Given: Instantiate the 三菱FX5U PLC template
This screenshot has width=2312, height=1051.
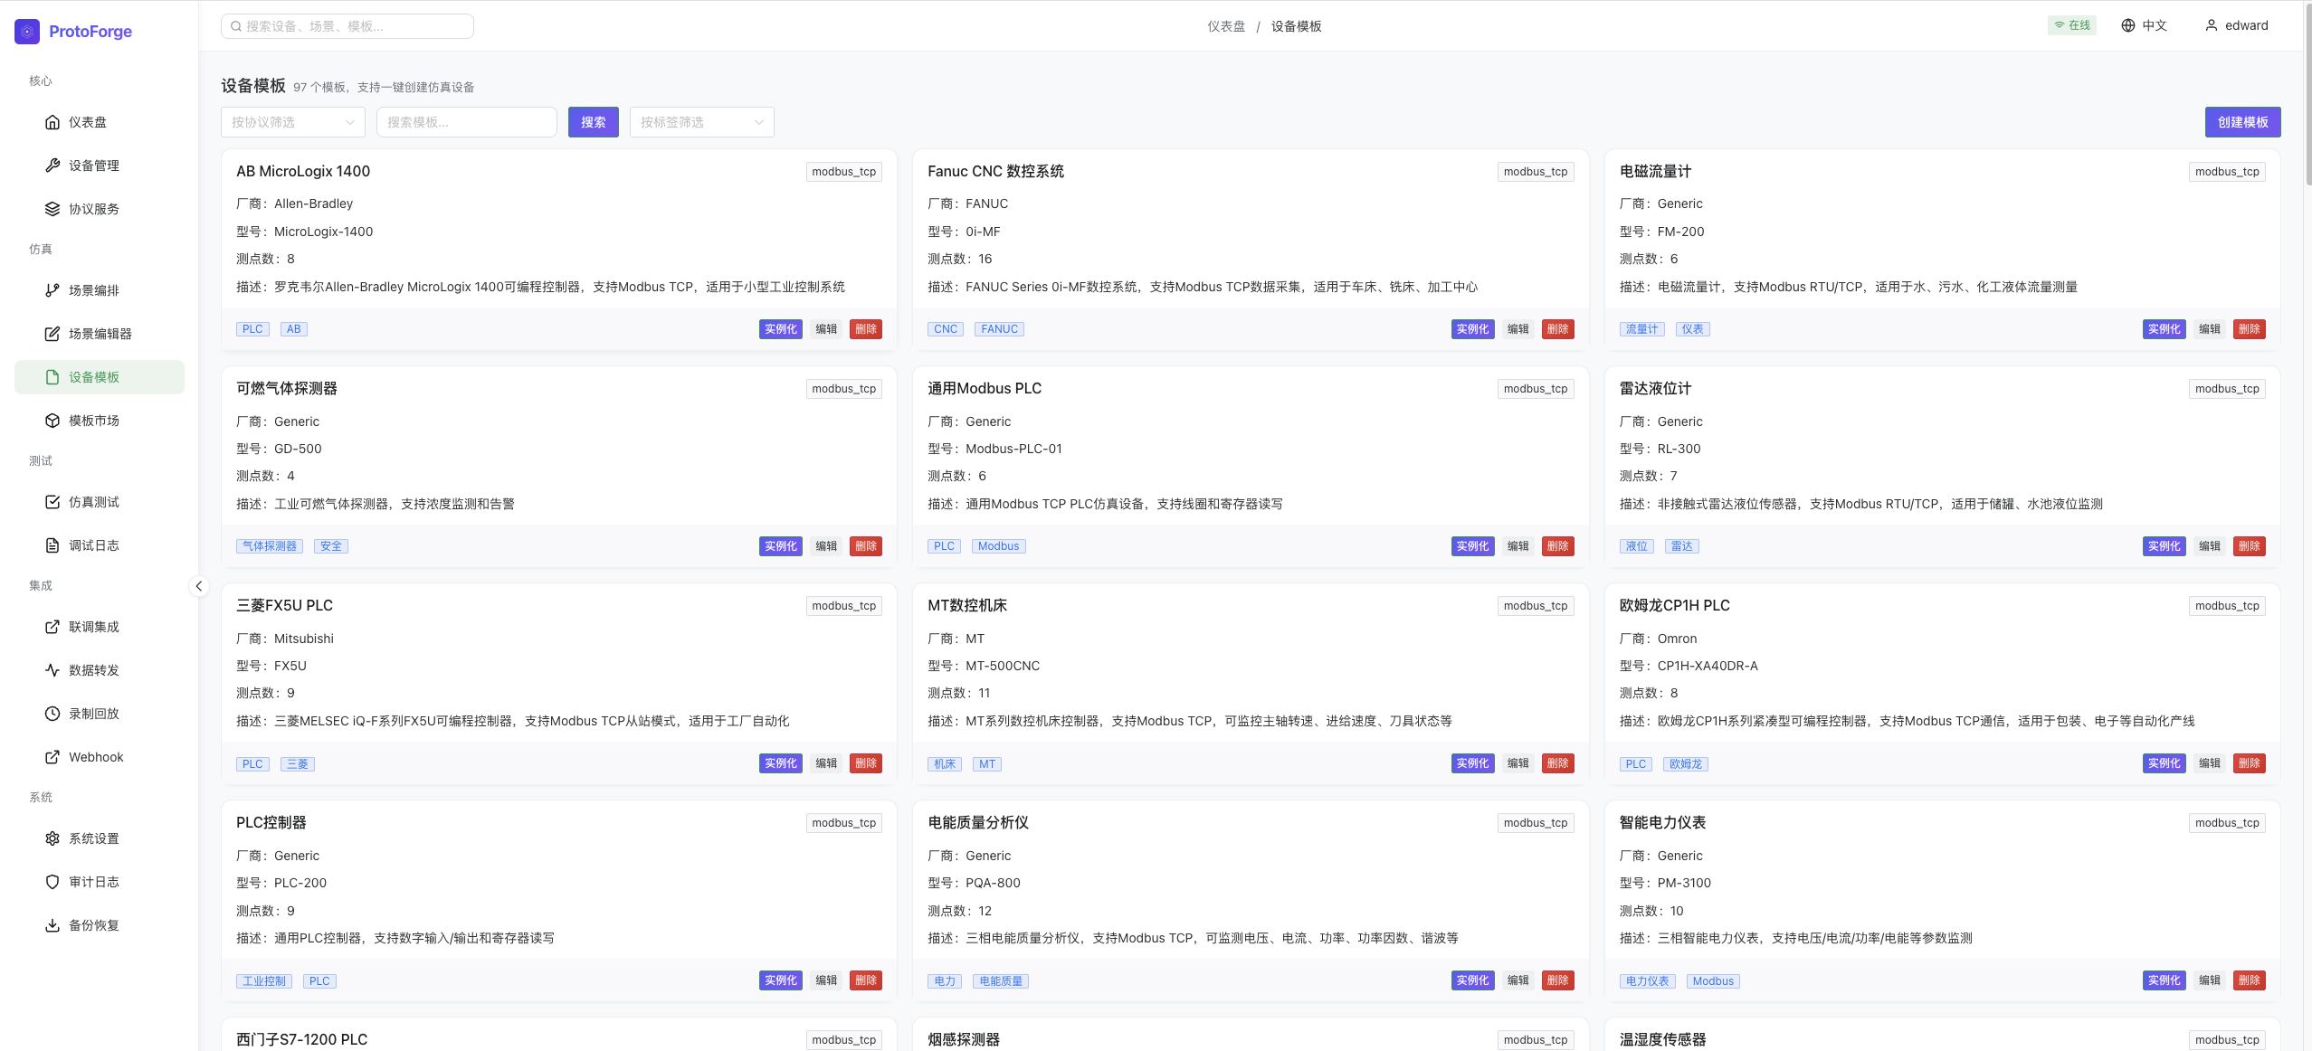Looking at the screenshot, I should tap(781, 763).
